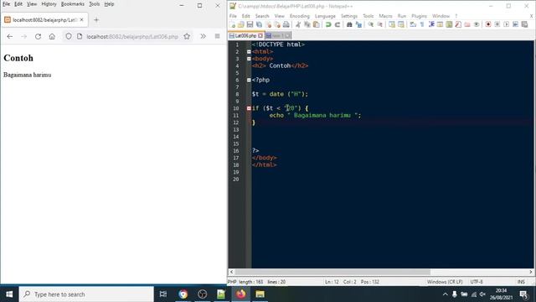Image resolution: width=536 pixels, height=302 pixels.
Task: Click the Paste clipboard icon
Action: 317,24
